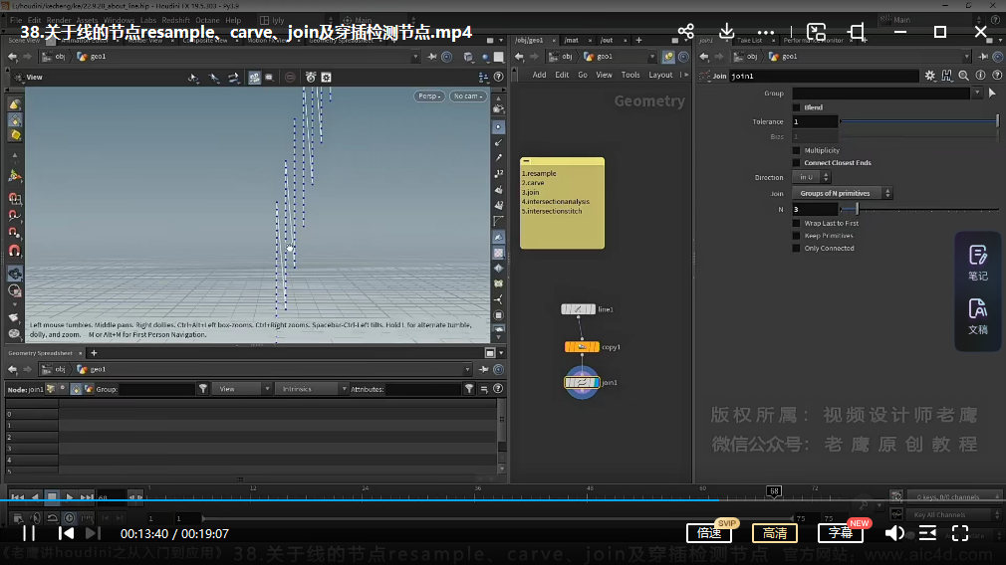Open parameter help question icon
Viewport: 1006px width, 565px height.
tap(997, 76)
